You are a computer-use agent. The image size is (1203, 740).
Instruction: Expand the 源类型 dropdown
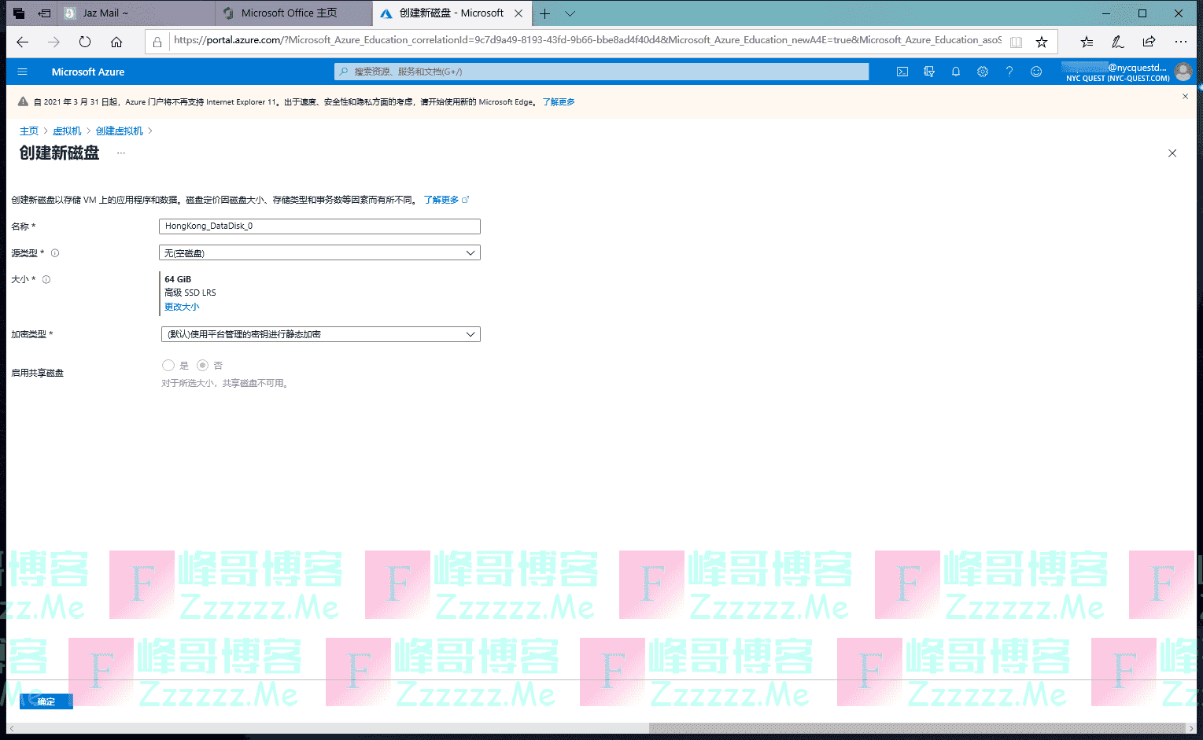pos(319,253)
